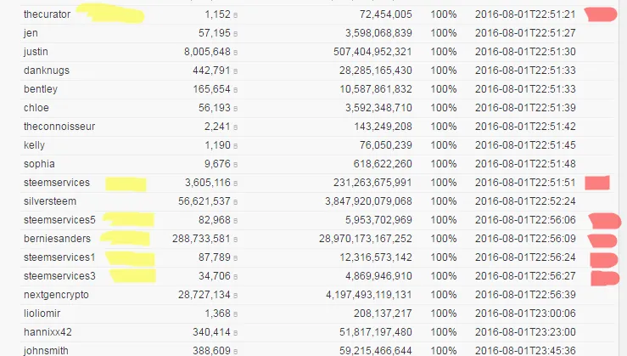627x356 pixels.
Task: Click the small symbol after danknugs' 442,791
Action: pyautogui.click(x=236, y=71)
